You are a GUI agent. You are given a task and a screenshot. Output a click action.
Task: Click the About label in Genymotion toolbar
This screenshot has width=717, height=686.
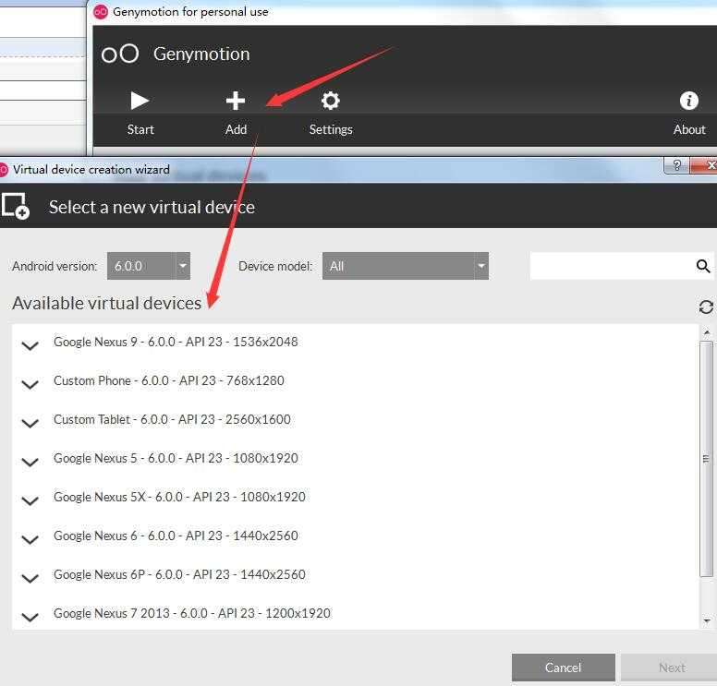(x=689, y=130)
